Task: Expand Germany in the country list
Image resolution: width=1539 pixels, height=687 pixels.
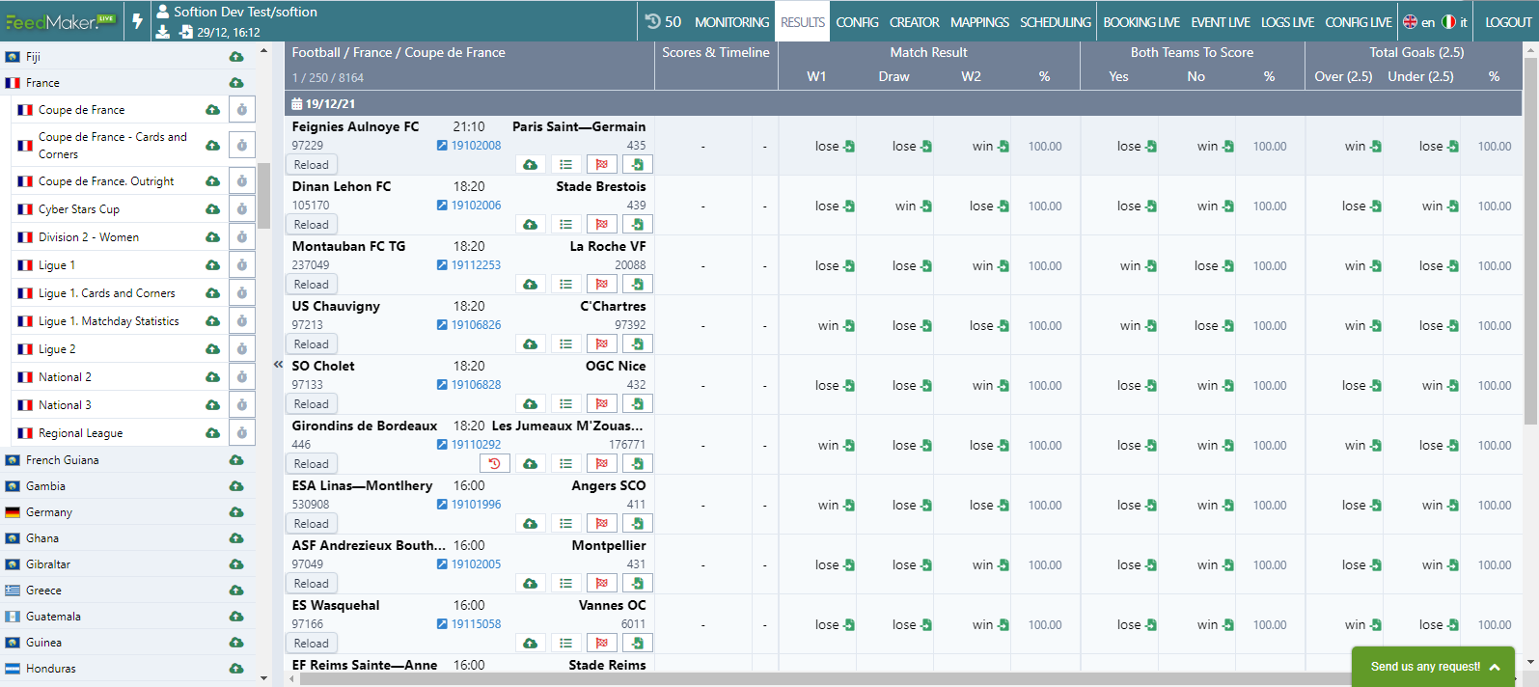Action: (x=48, y=512)
